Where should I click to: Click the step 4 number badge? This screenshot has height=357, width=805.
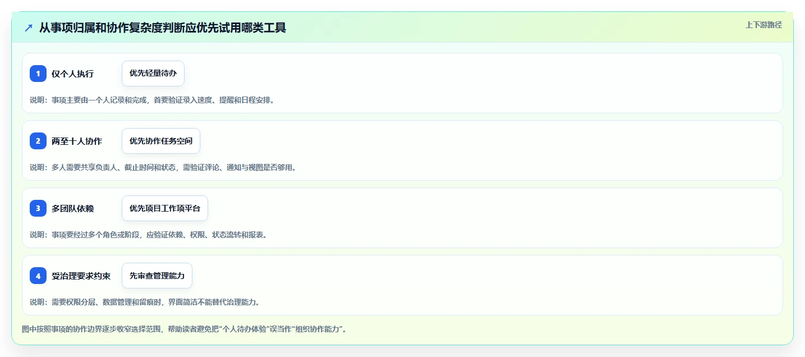(38, 276)
